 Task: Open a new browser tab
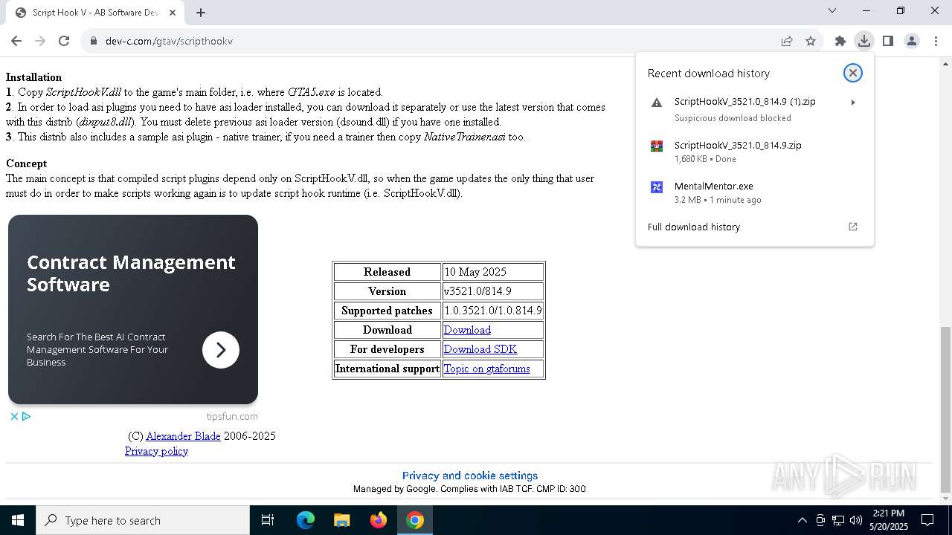click(201, 13)
